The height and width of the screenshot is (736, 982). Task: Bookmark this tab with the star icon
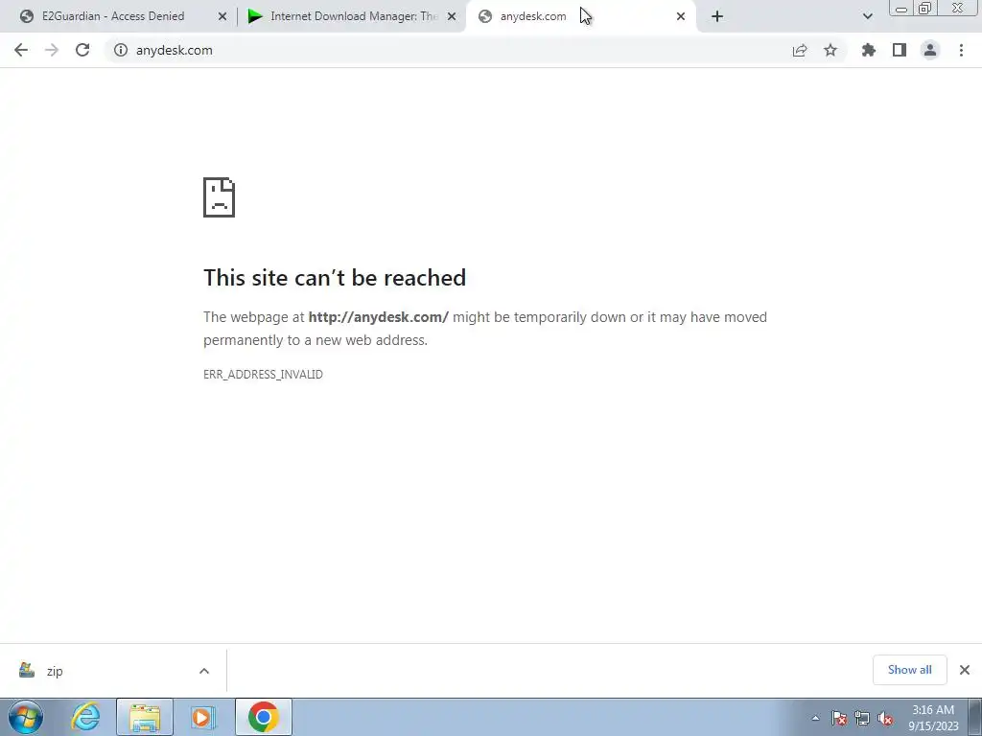(x=830, y=50)
